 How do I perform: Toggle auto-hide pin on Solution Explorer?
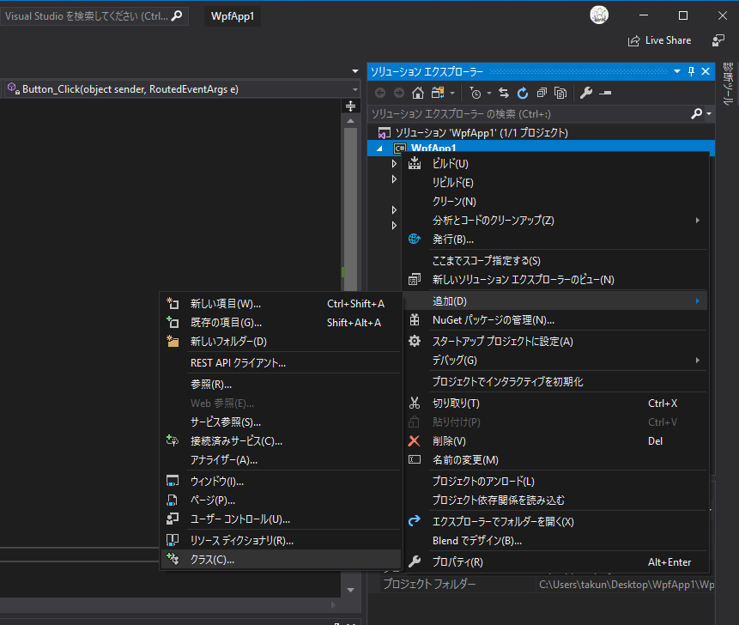click(x=692, y=71)
